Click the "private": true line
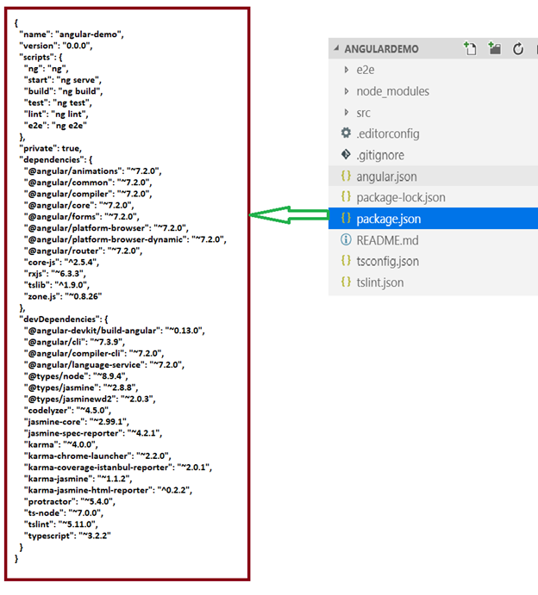This screenshot has height=595, width=538. [x=50, y=148]
